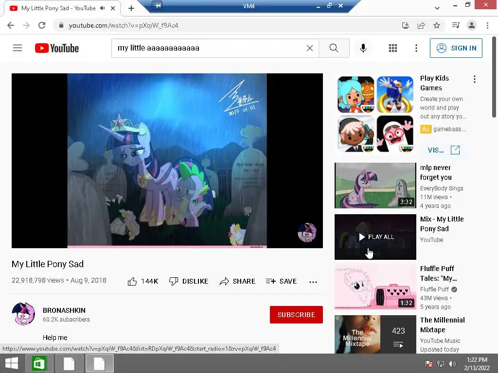Image resolution: width=498 pixels, height=373 pixels.
Task: Open The Millennial Mixtape title link
Action: pyautogui.click(x=443, y=325)
